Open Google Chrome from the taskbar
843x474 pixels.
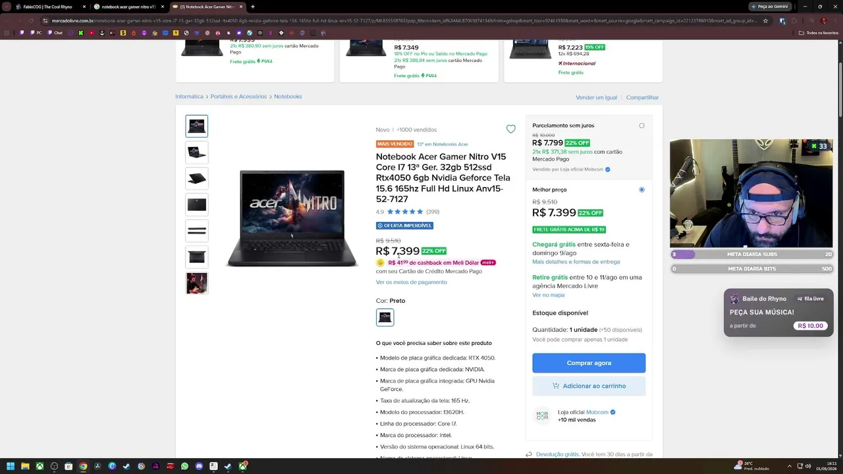[83, 466]
